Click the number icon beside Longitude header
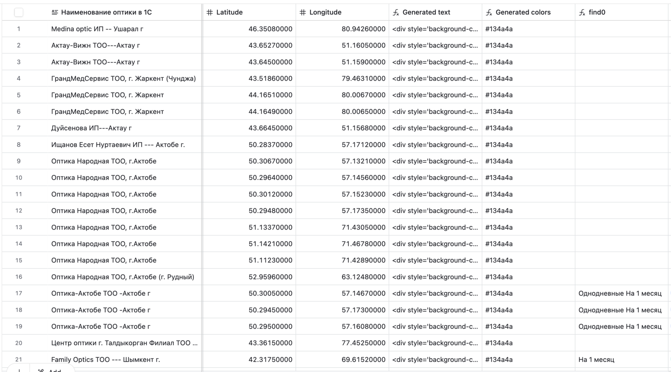The image size is (671, 372). (303, 12)
